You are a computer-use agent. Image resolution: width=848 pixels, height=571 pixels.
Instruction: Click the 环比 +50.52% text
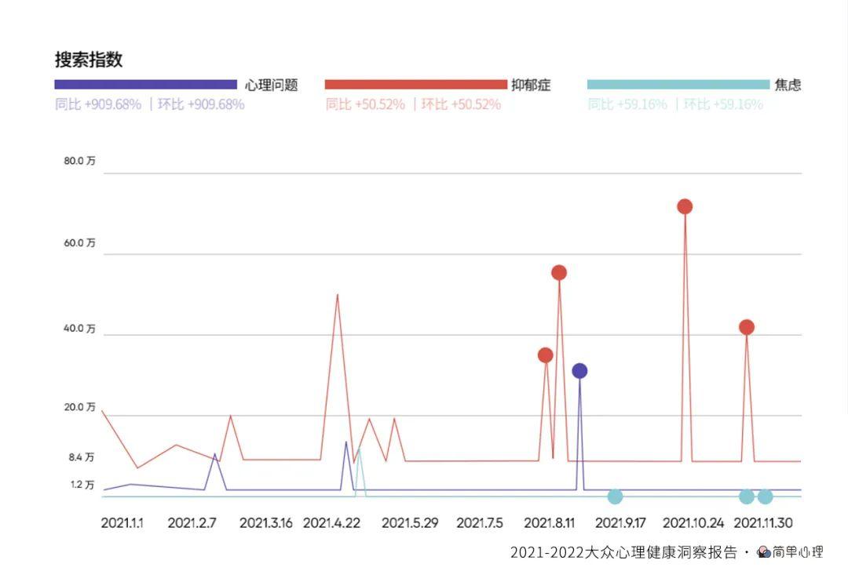coord(461,104)
